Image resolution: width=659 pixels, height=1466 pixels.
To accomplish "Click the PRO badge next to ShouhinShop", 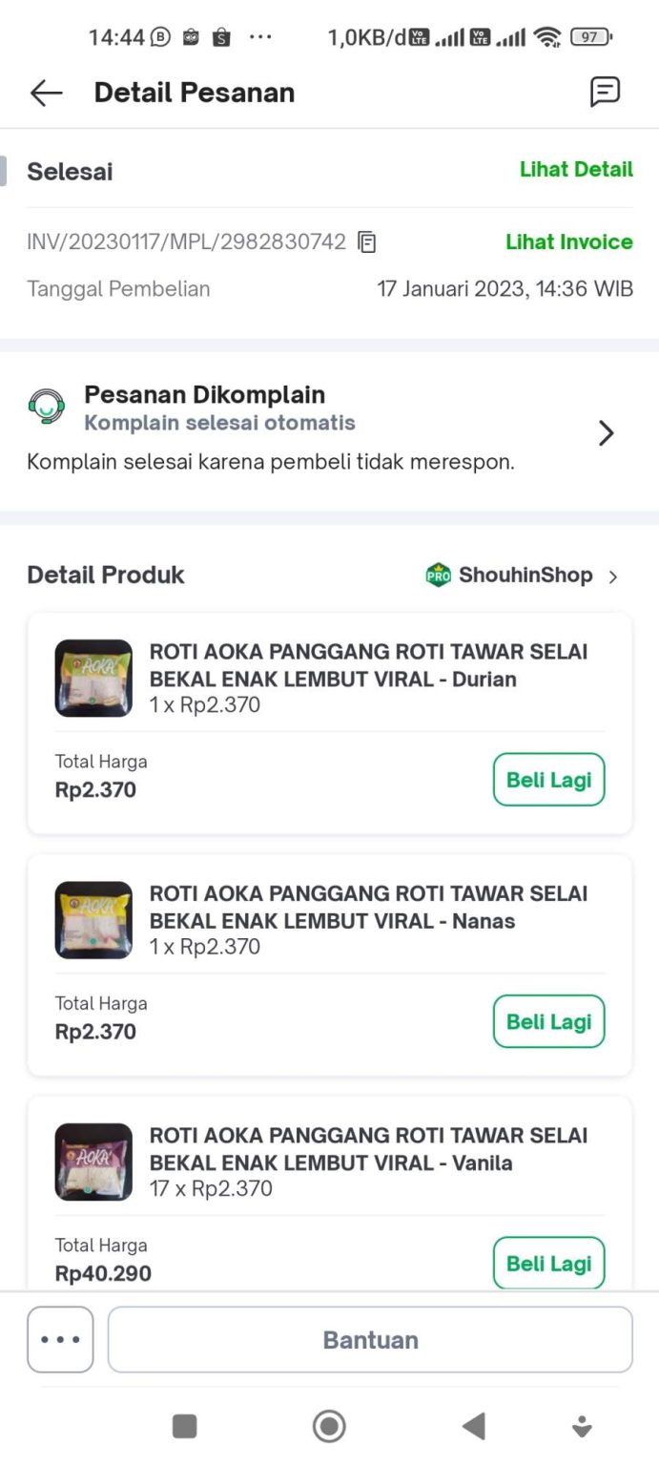I will click(437, 575).
